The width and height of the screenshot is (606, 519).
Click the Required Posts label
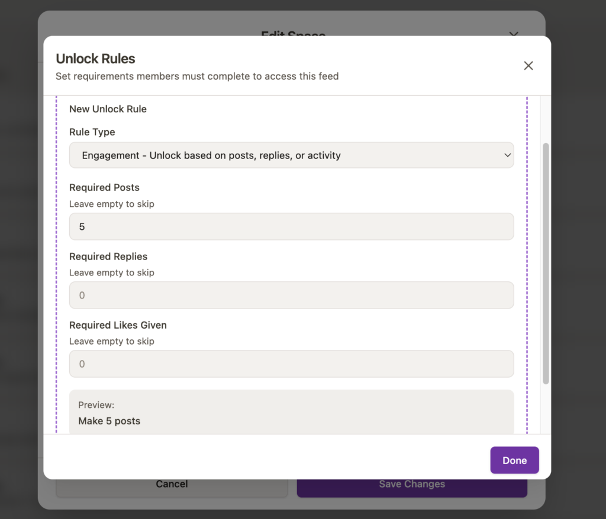click(x=104, y=187)
